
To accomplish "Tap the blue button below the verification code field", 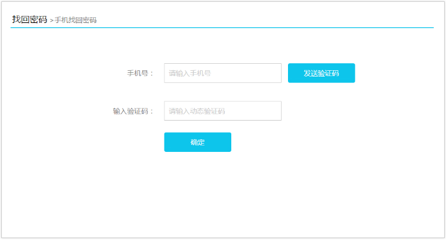I will coord(198,142).
